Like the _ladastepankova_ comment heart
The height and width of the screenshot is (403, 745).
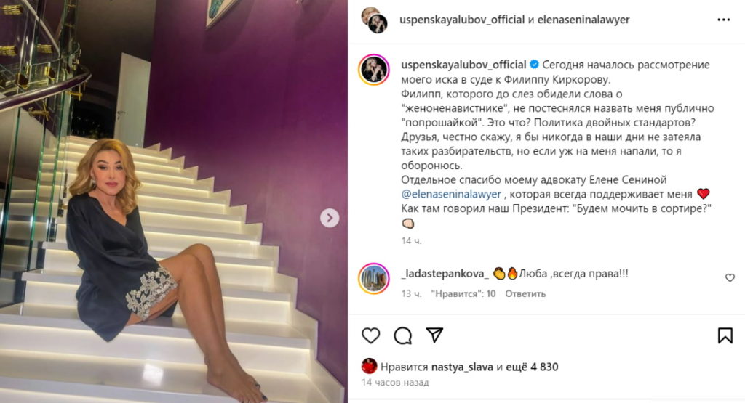point(730,278)
